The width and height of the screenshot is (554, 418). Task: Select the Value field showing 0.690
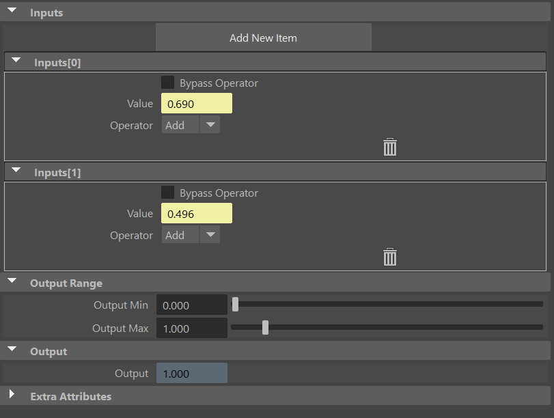pyautogui.click(x=196, y=103)
